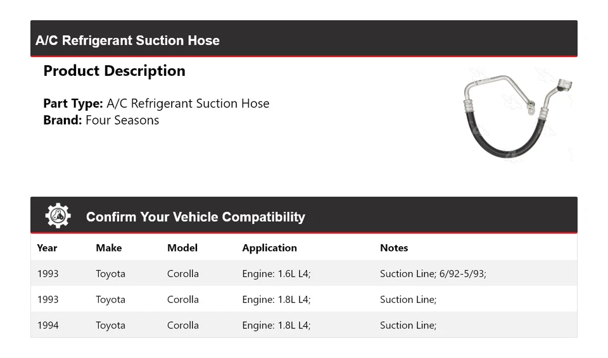Select the Four Seasons brand text
This screenshot has height=358, width=608.
[122, 120]
